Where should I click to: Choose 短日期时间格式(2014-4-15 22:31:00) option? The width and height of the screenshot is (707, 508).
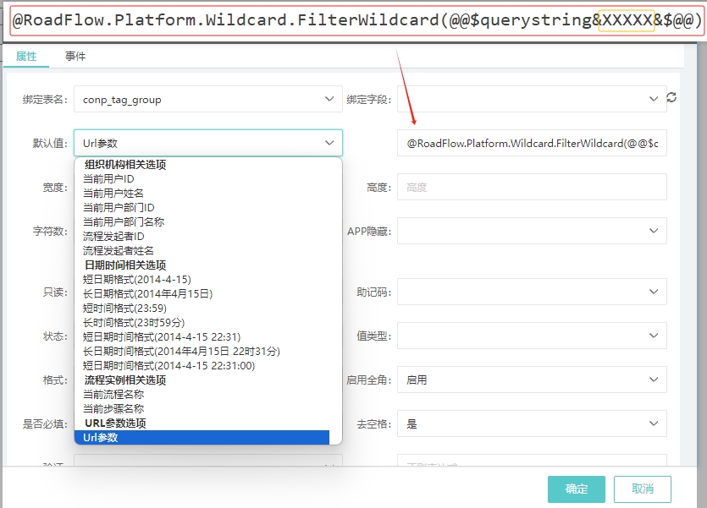point(202,366)
